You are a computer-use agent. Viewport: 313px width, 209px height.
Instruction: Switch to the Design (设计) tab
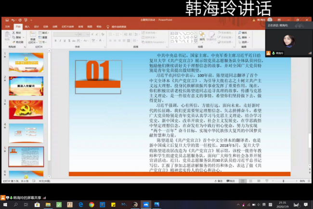[36, 27]
